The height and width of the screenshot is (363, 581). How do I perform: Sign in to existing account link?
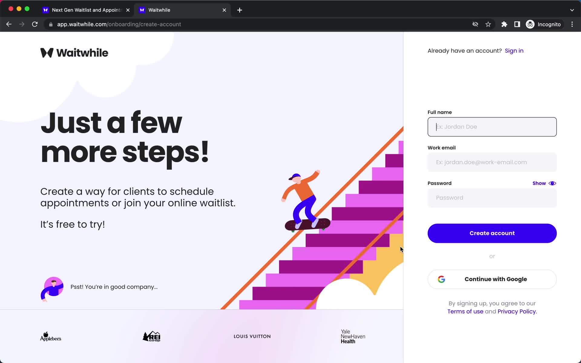click(514, 51)
